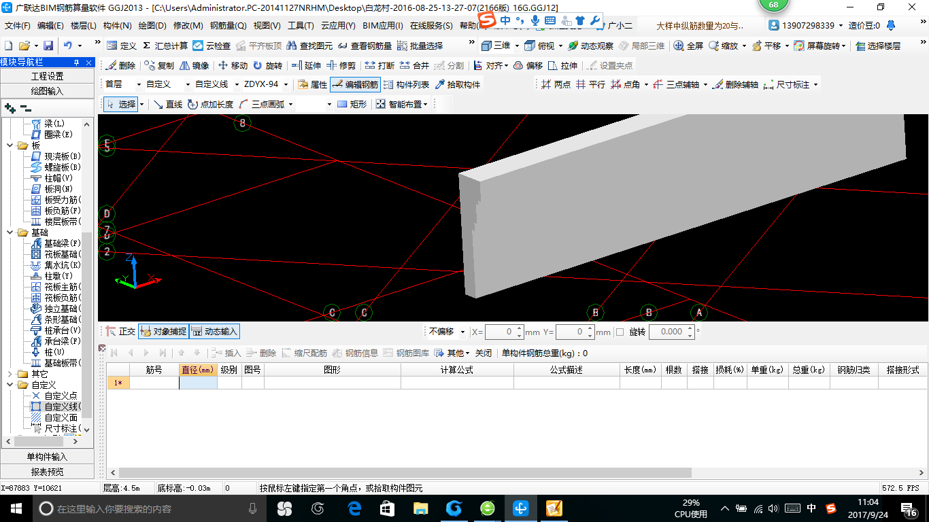Click 删除辅轴 delete auxiliary axis
Image resolution: width=929 pixels, height=522 pixels.
click(734, 85)
